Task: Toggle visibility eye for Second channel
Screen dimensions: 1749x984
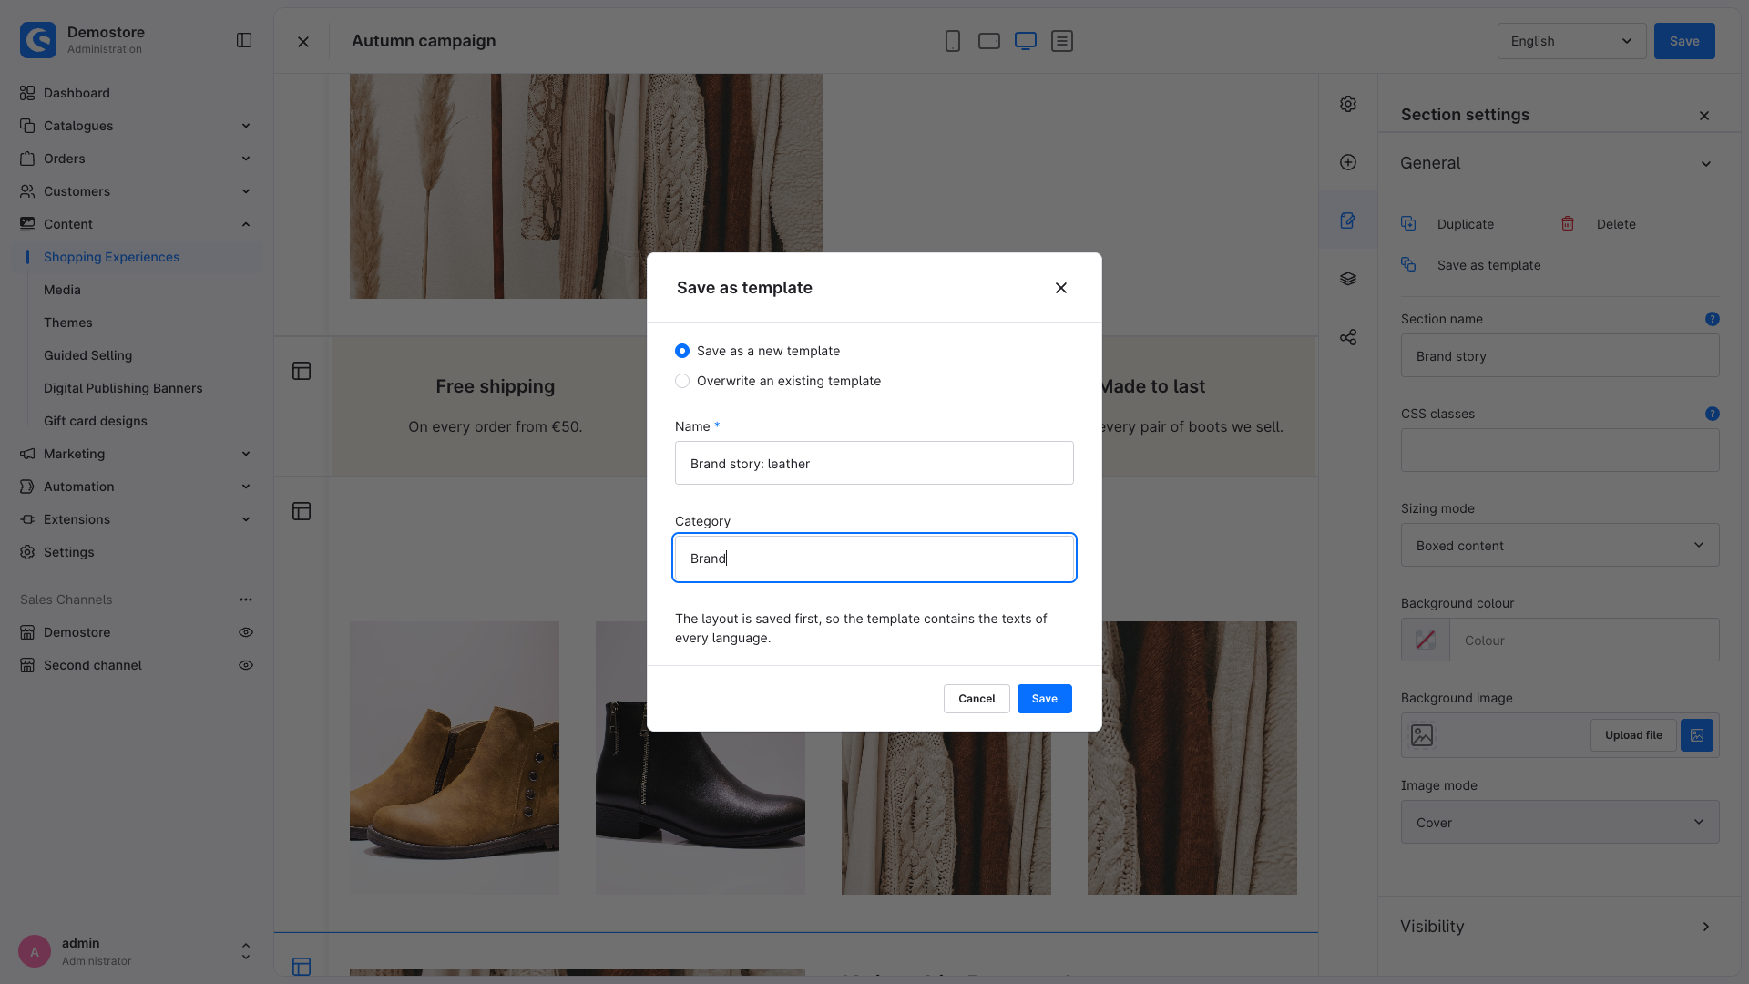Action: (x=246, y=665)
